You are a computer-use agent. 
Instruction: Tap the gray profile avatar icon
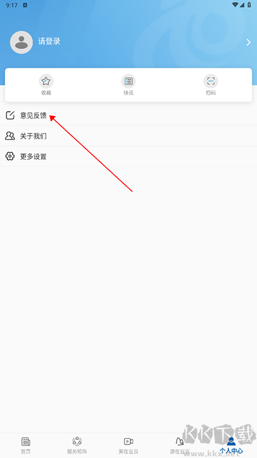point(21,43)
